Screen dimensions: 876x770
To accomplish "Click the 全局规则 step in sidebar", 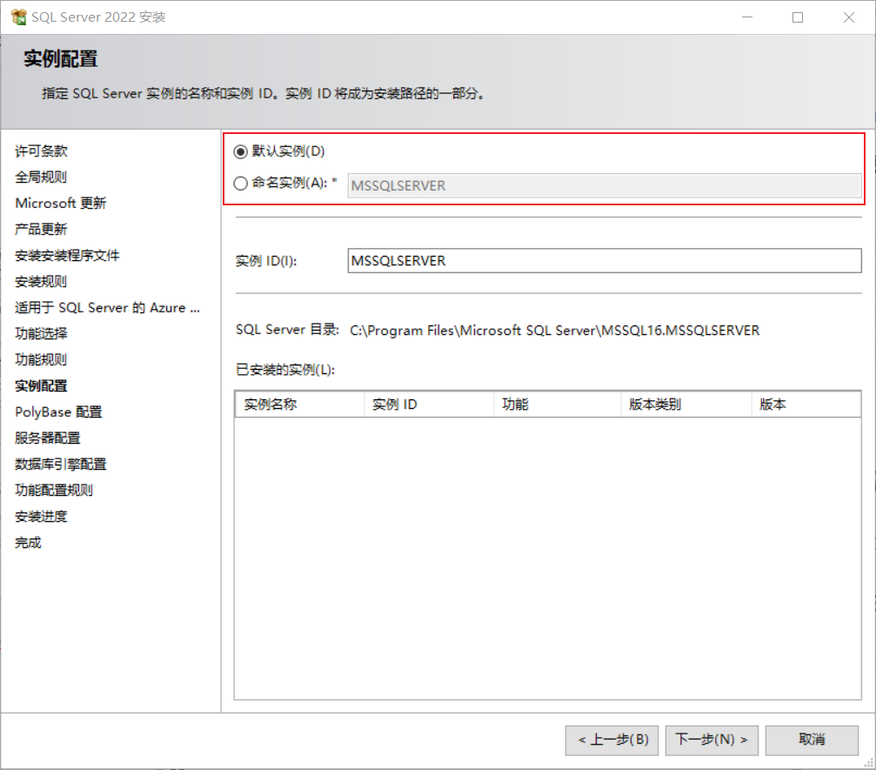I will [x=41, y=177].
